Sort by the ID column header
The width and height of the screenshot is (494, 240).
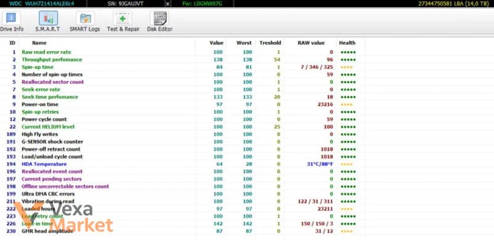[x=12, y=43]
